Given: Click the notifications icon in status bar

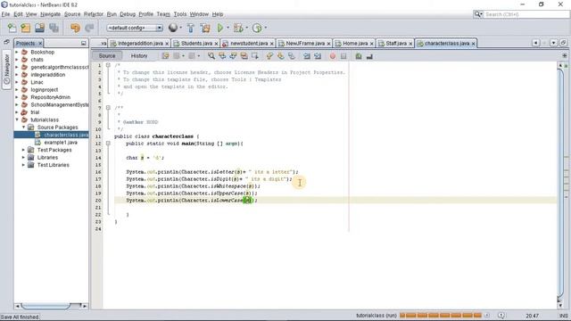Looking at the screenshot, I should point(501,316).
